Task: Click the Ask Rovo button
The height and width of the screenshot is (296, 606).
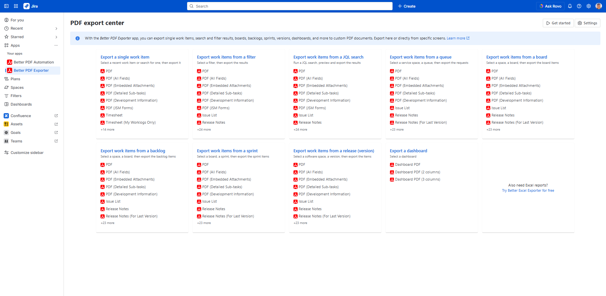Action: coord(550,6)
